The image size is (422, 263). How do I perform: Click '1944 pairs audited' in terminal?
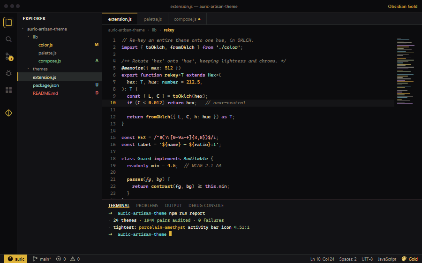pyautogui.click(x=167, y=220)
